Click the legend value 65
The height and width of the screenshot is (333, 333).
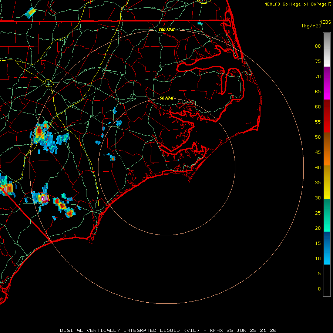point(318,92)
